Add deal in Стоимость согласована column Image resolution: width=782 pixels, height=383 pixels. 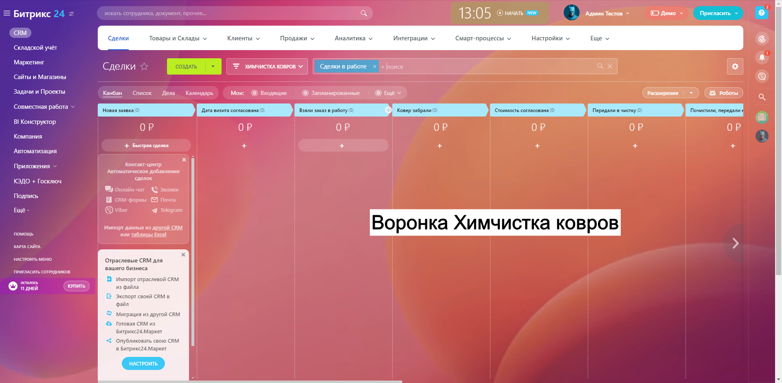tap(537, 146)
